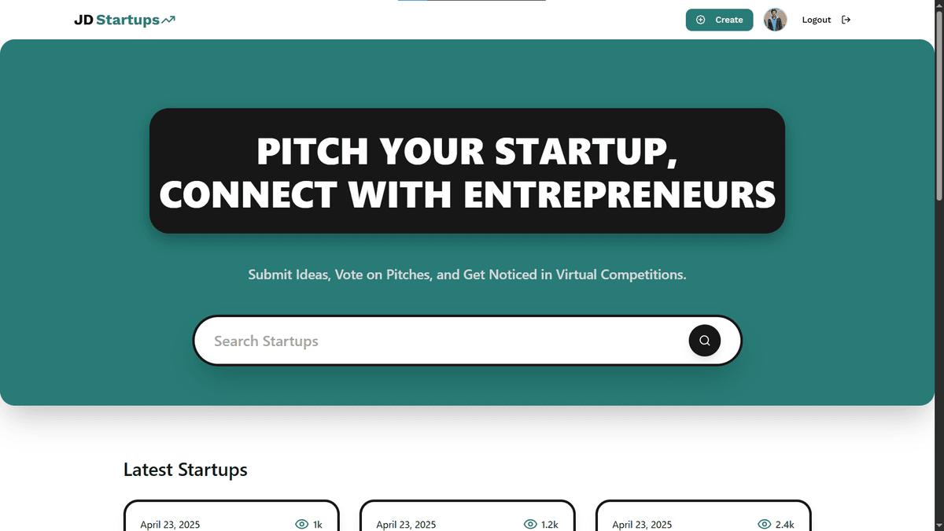Open the Create startup form
This screenshot has width=944, height=531.
tap(719, 20)
